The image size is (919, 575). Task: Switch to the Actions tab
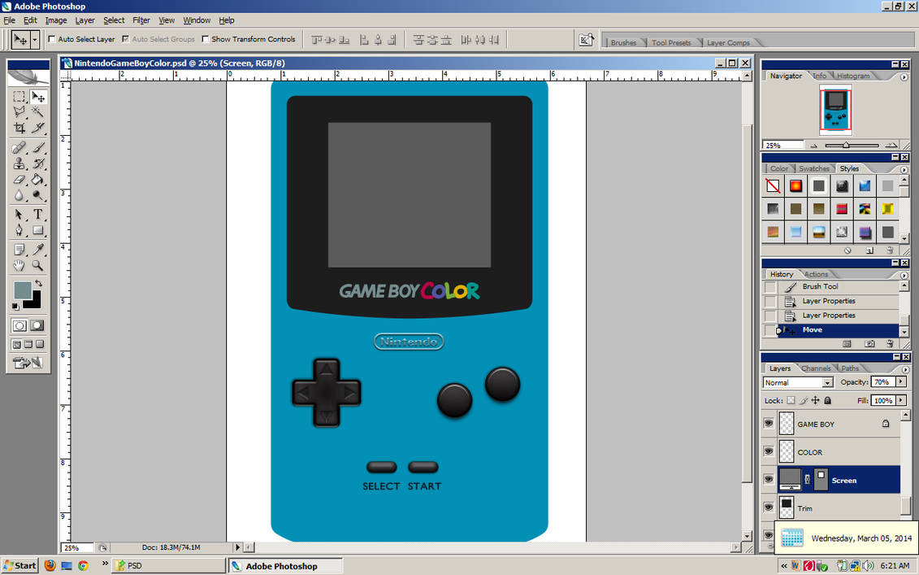tap(816, 274)
